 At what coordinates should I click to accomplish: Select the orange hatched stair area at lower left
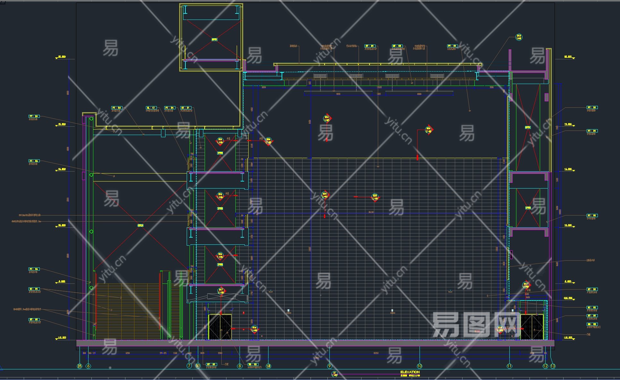click(x=128, y=311)
